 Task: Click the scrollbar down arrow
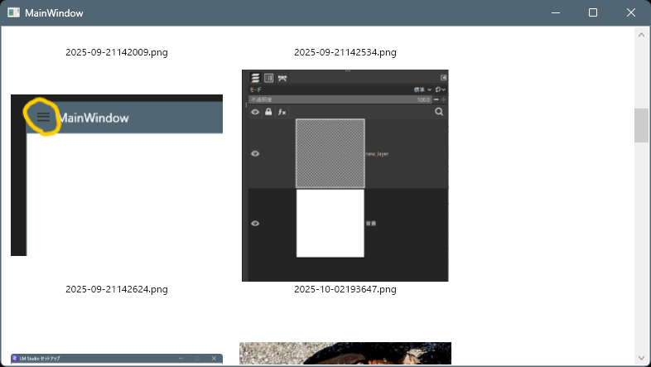641,359
